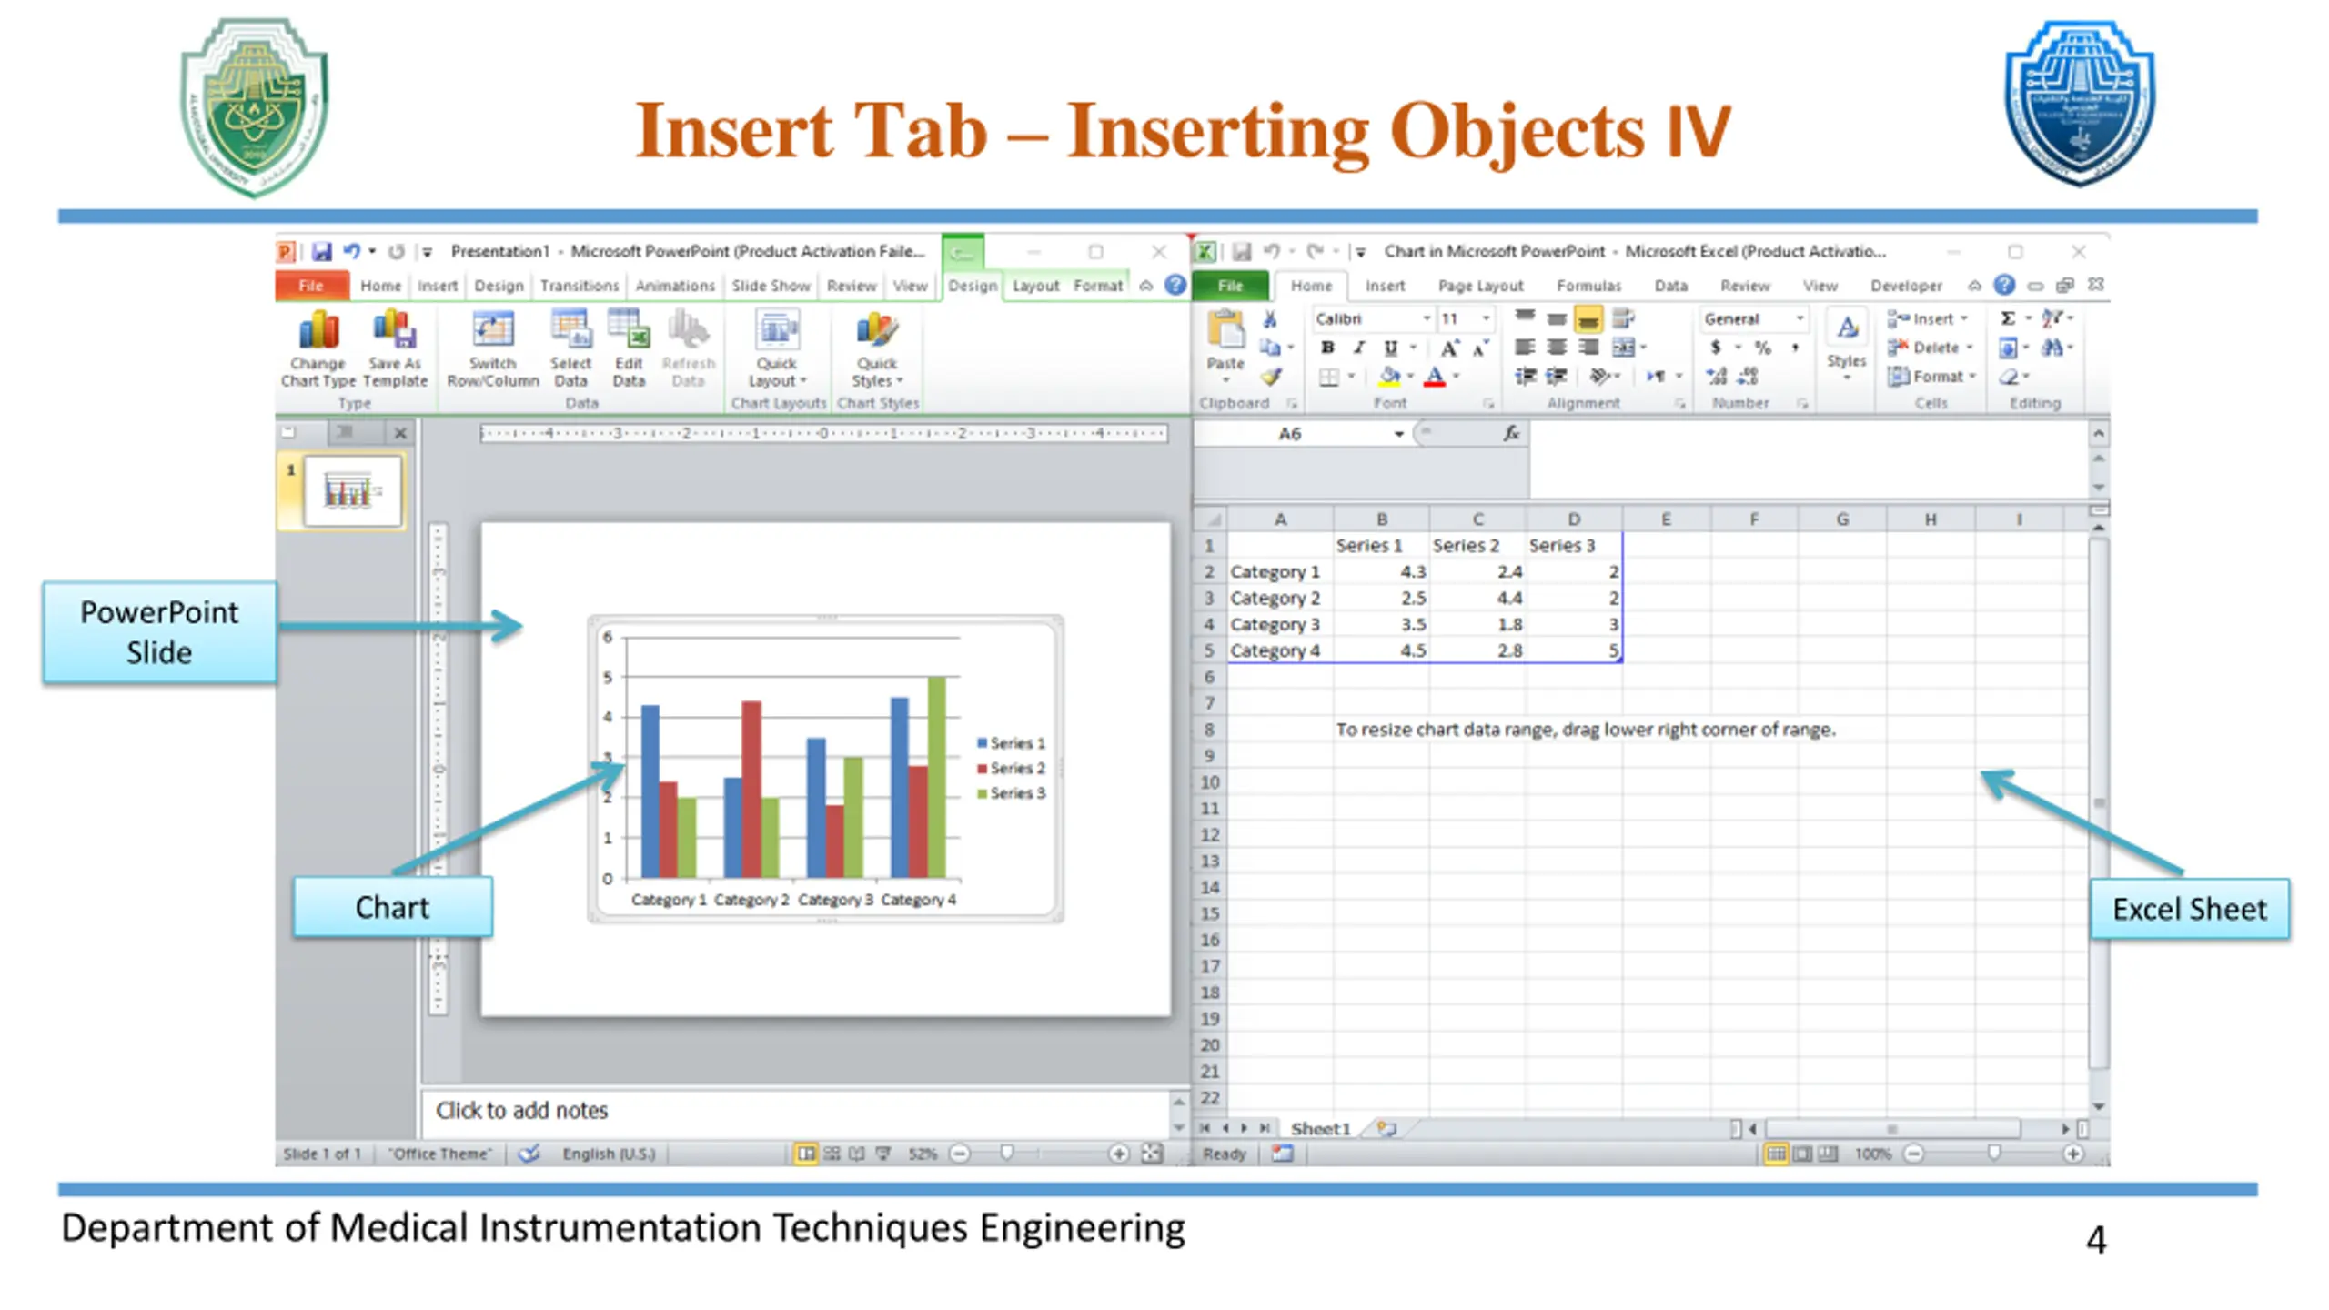
Task: Switch to Excel Page Layout tab
Action: coord(1480,286)
